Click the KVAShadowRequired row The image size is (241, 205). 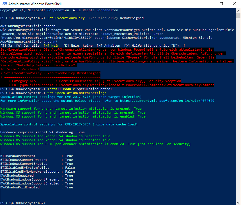point(36,175)
